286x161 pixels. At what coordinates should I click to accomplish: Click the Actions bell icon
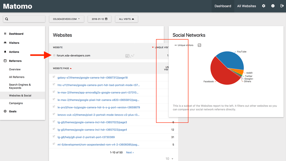pyautogui.click(x=5, y=52)
